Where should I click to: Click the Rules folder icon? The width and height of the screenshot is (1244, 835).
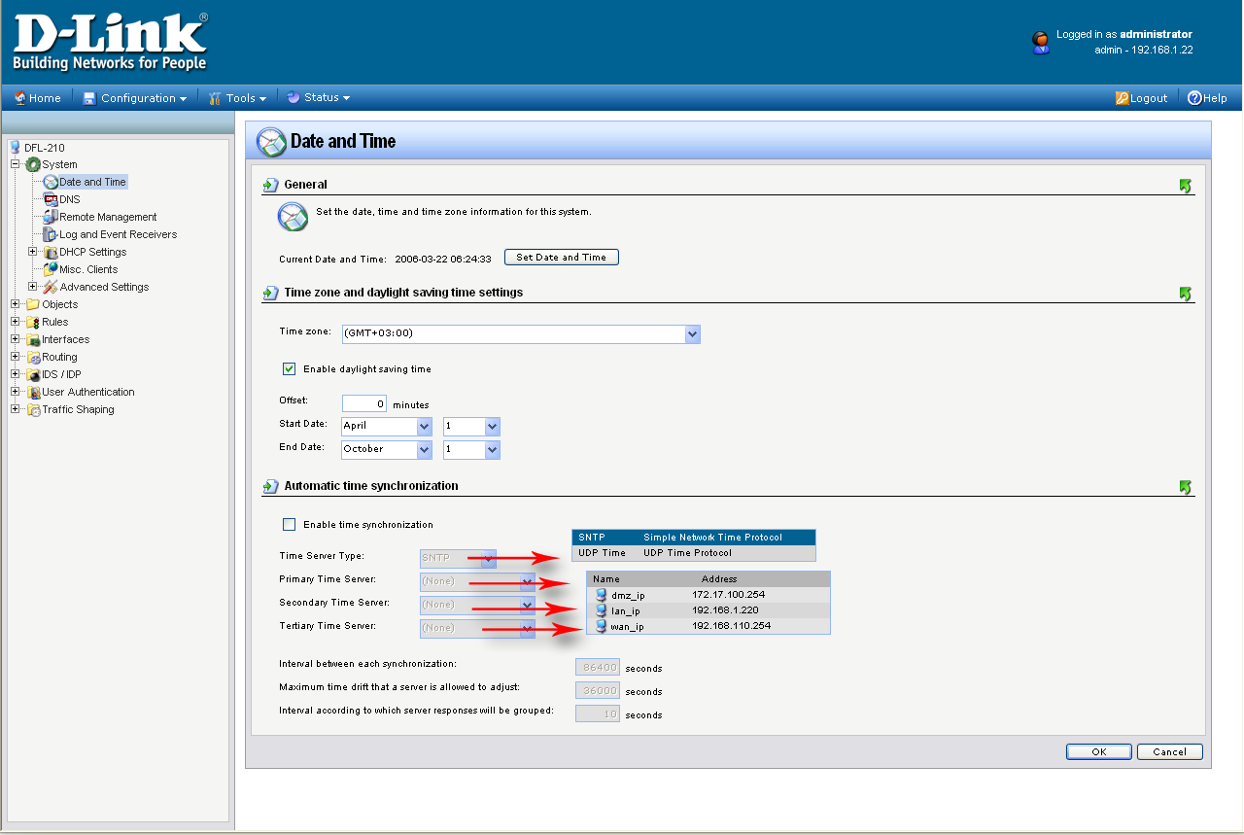tap(33, 322)
